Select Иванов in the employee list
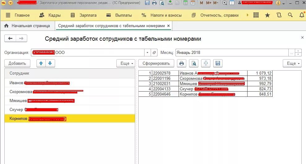Viewport: 306px width, 164px height. (x=70, y=83)
